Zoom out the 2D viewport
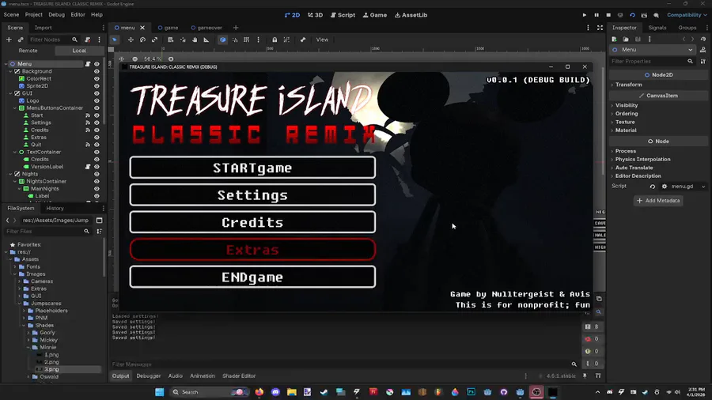 pyautogui.click(x=134, y=59)
